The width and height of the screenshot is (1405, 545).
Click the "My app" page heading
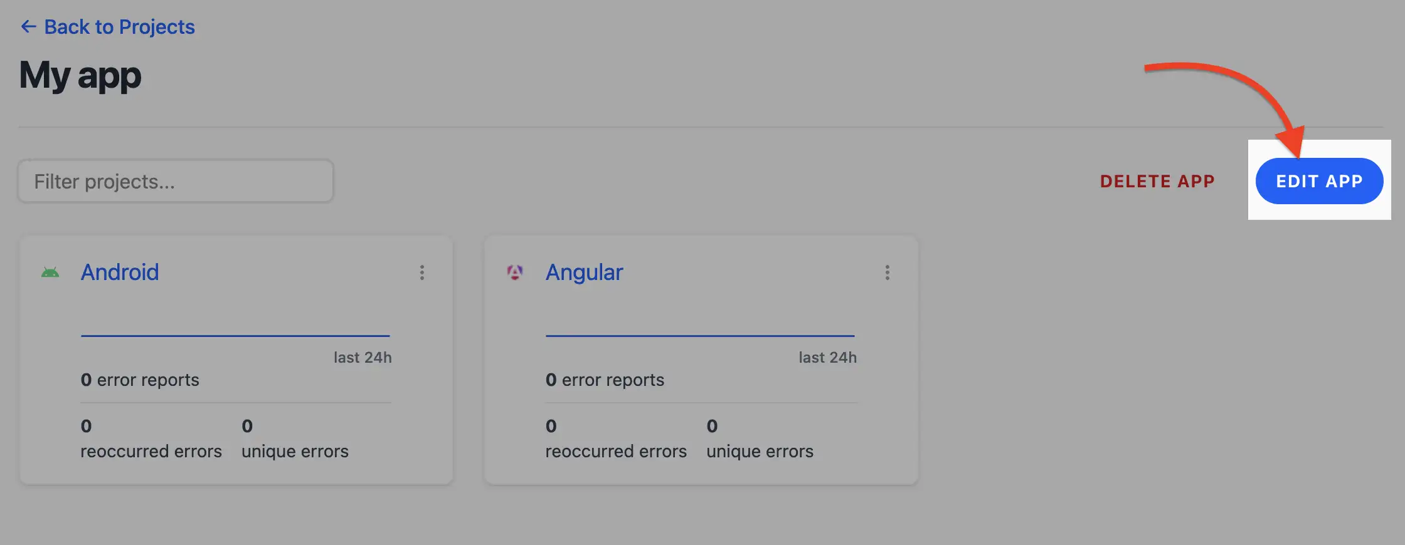80,76
